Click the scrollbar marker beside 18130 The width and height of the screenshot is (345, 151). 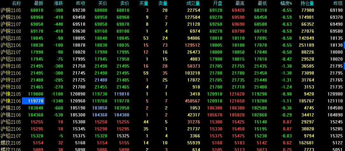point(344,45)
